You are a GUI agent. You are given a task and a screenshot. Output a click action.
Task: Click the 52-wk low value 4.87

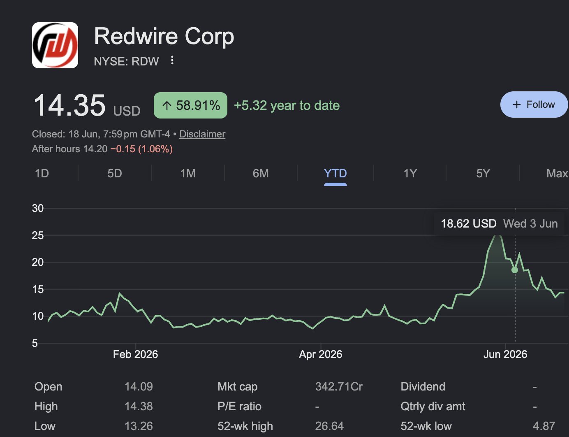click(x=544, y=426)
